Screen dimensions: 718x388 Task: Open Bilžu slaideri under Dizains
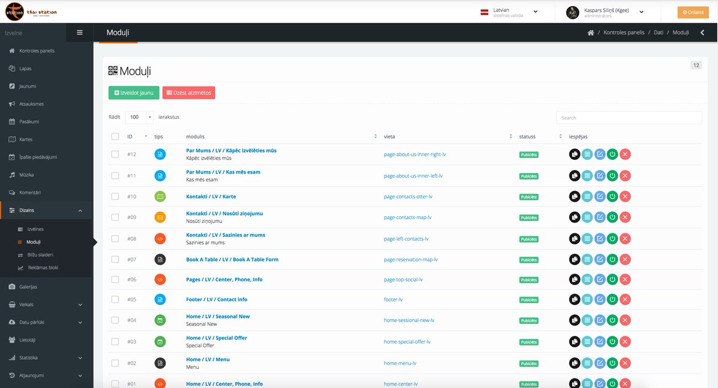(39, 254)
